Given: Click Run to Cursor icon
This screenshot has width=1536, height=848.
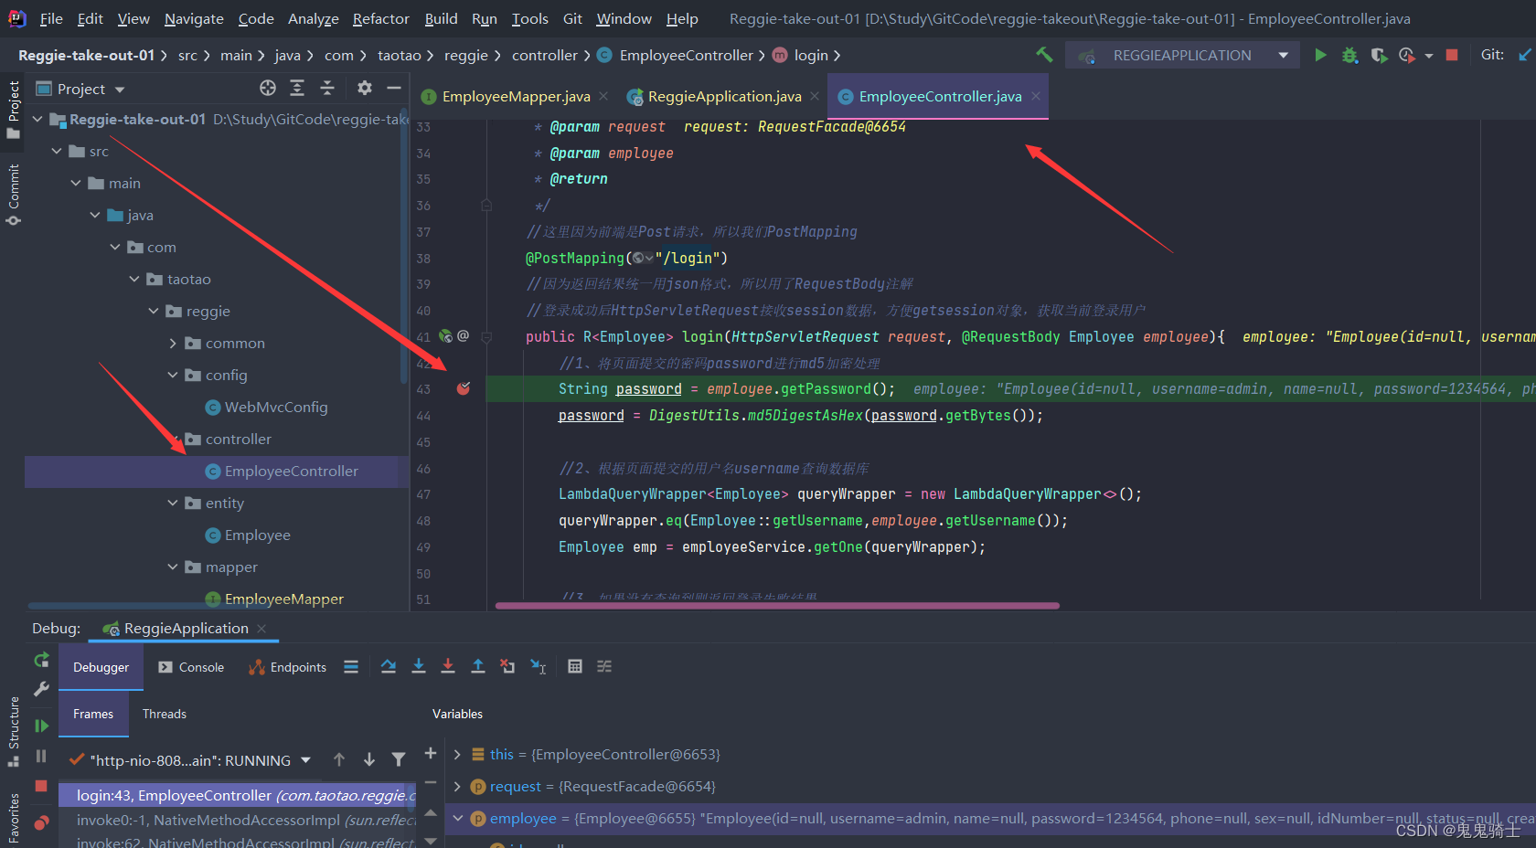Looking at the screenshot, I should pos(539,667).
